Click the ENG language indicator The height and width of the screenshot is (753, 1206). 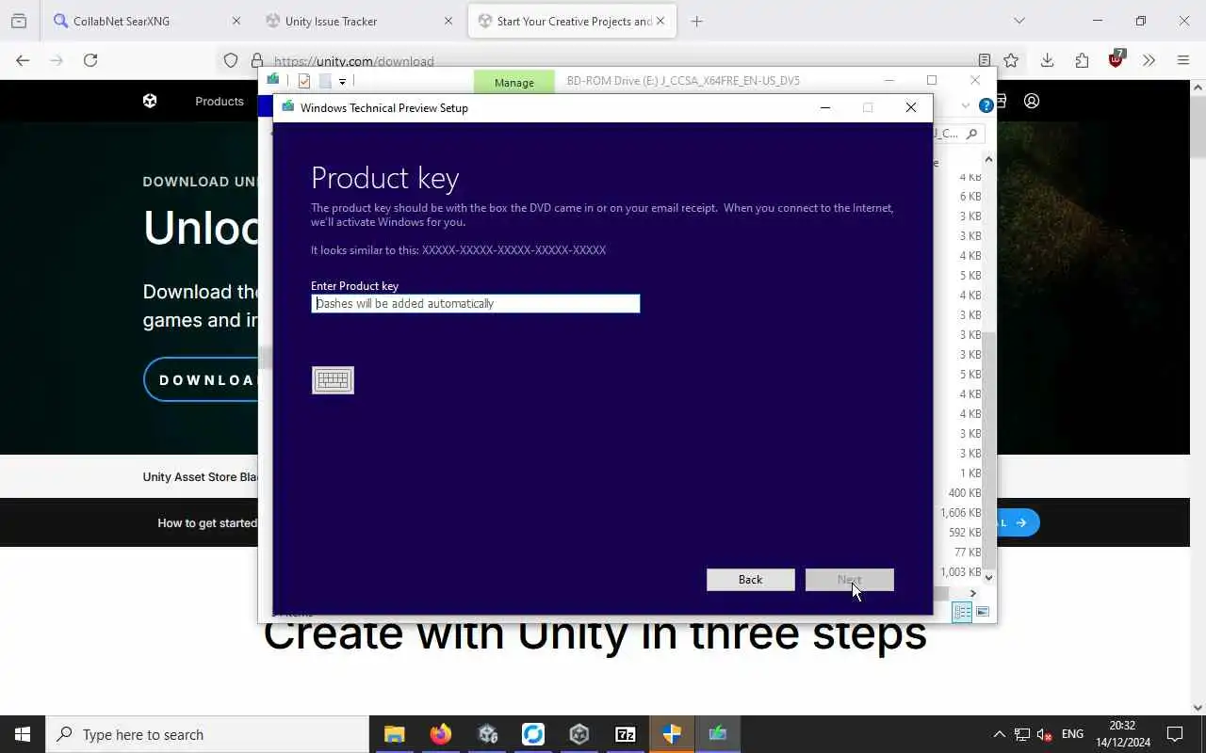point(1072,734)
